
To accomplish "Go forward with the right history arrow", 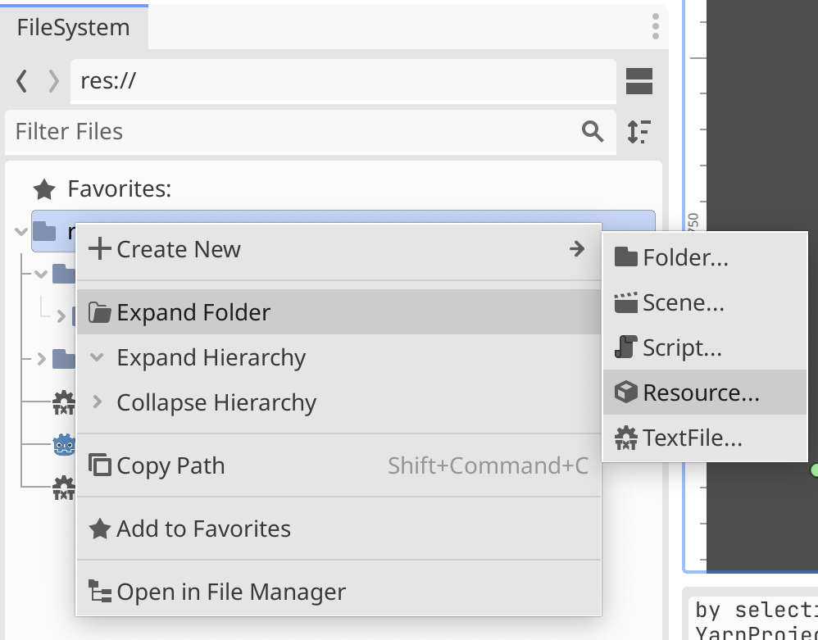I will pyautogui.click(x=53, y=81).
